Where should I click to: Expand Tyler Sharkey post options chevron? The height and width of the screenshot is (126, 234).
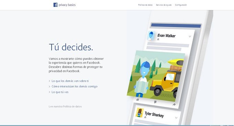pos(176,118)
